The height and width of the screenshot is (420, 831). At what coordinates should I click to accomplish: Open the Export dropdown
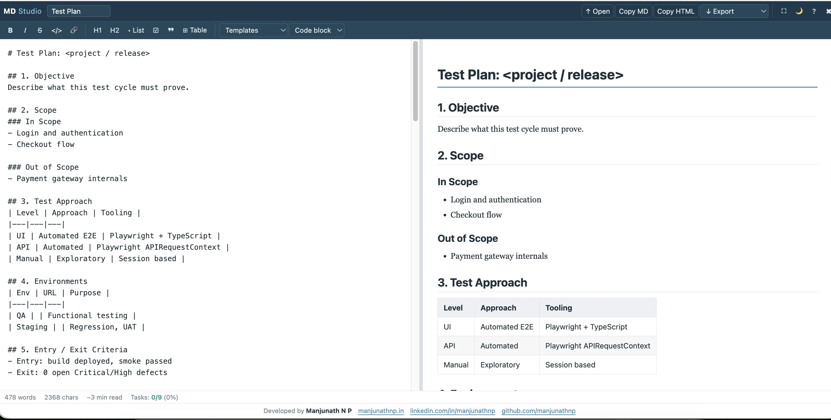coord(734,11)
